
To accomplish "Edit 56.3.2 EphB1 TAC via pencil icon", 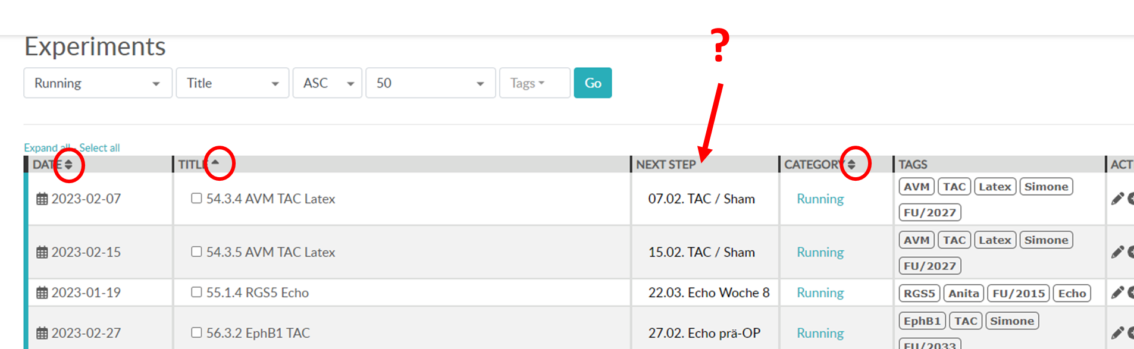I will 1117,333.
